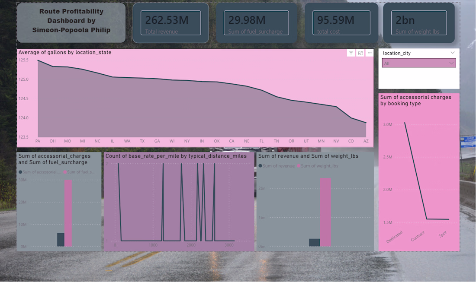Click 'Sum of weight_lbs' legend entry
476x282 pixels.
click(318, 166)
